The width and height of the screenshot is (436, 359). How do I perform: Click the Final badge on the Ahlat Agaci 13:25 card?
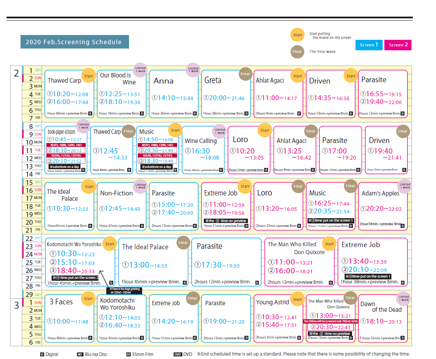(x=310, y=131)
